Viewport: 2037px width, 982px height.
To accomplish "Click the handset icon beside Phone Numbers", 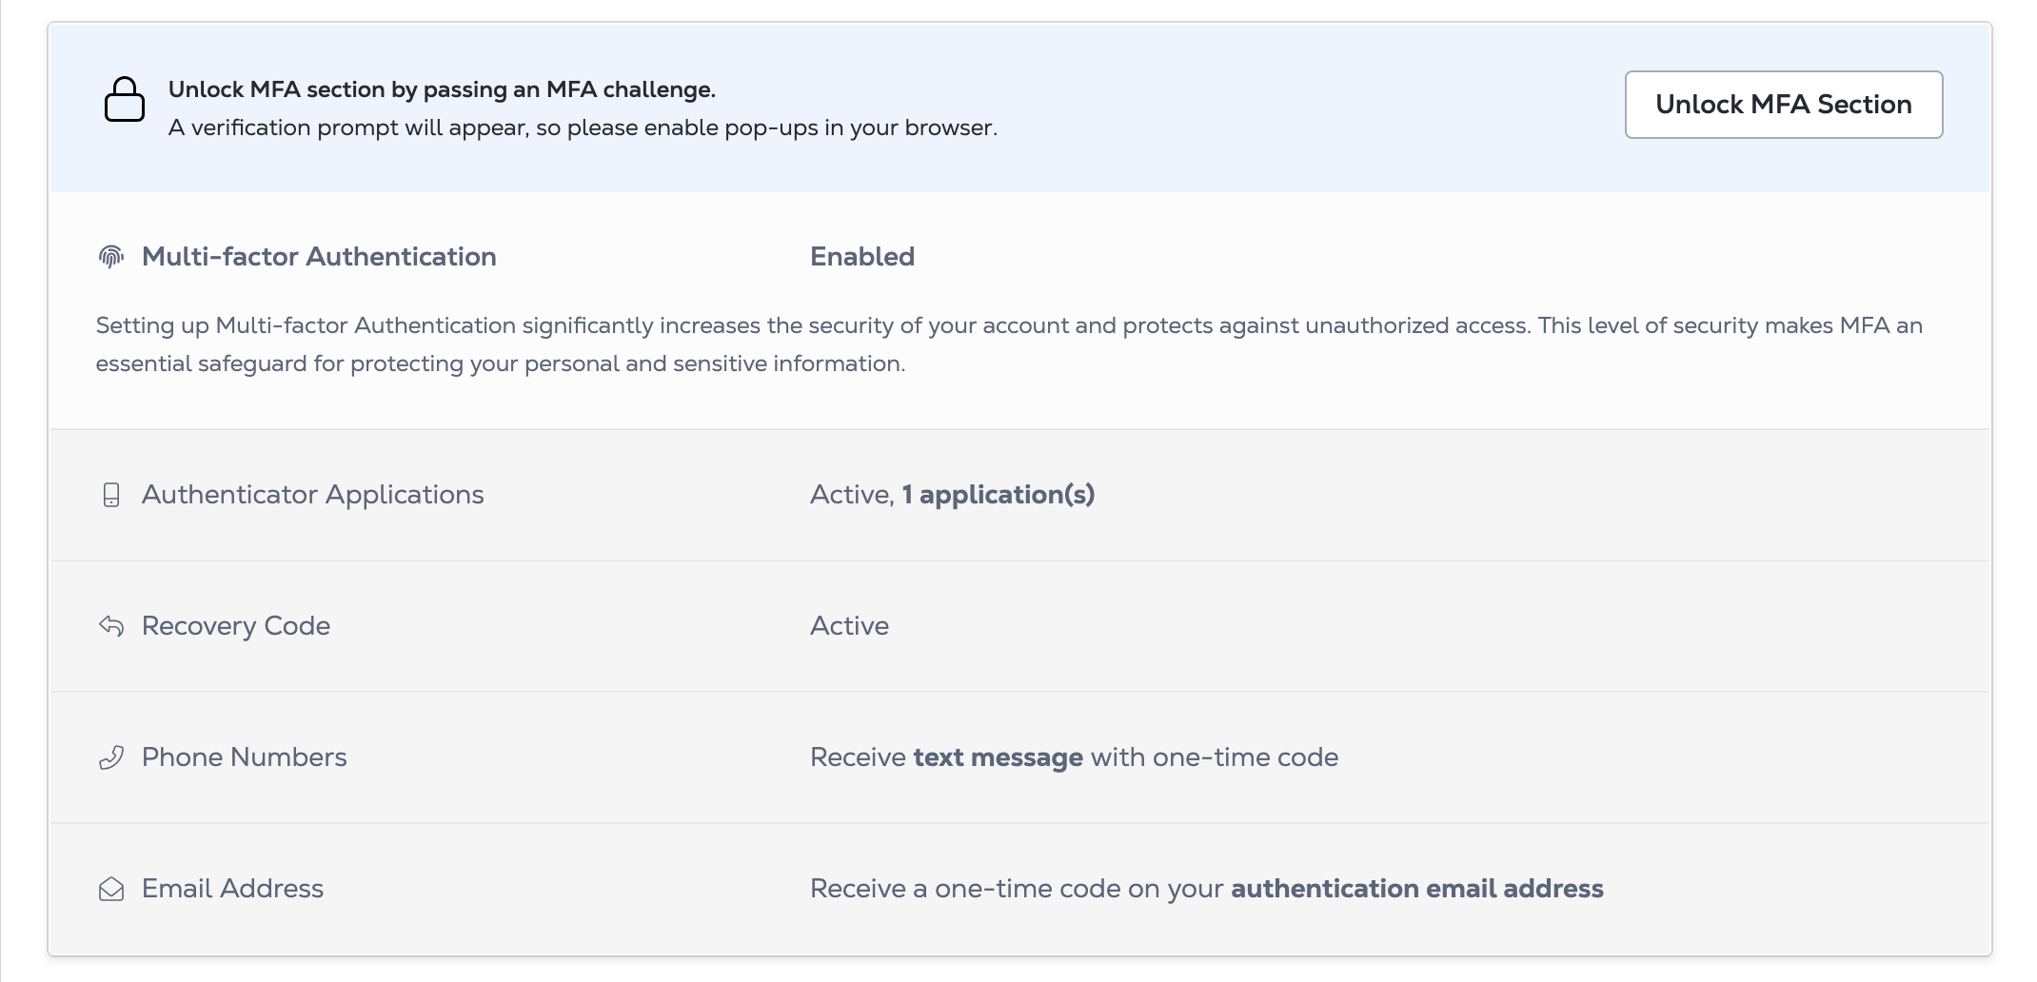I will tap(111, 757).
